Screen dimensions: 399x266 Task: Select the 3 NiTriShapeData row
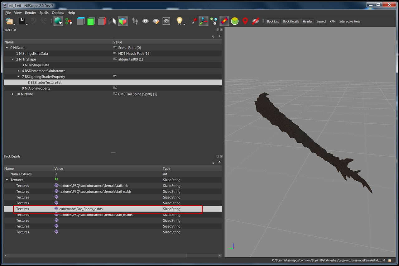(113, 65)
